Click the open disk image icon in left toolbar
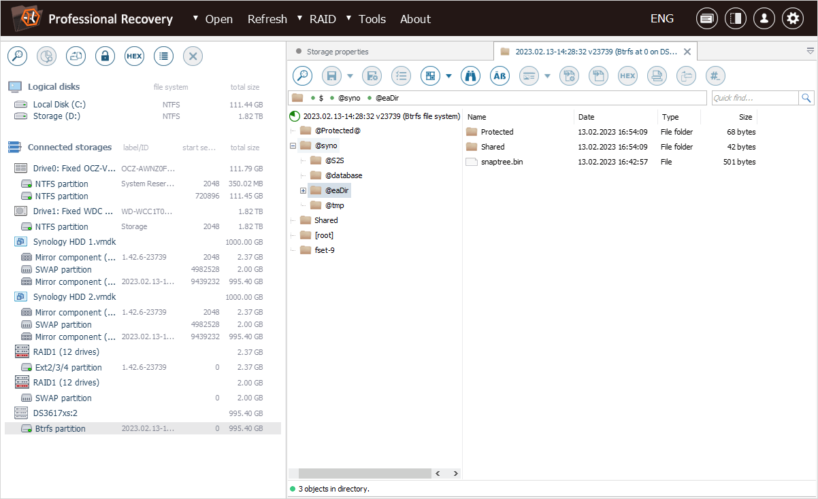 (x=76, y=56)
